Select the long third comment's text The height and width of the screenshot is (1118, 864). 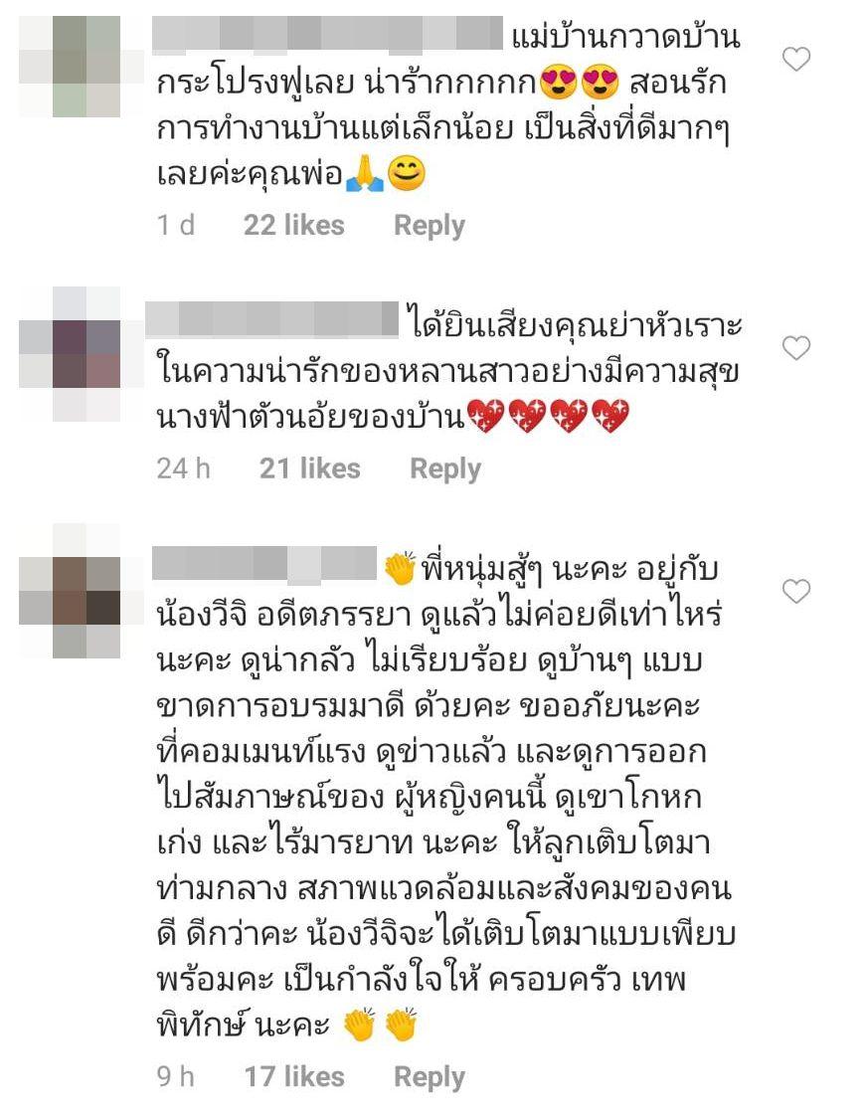(444, 797)
